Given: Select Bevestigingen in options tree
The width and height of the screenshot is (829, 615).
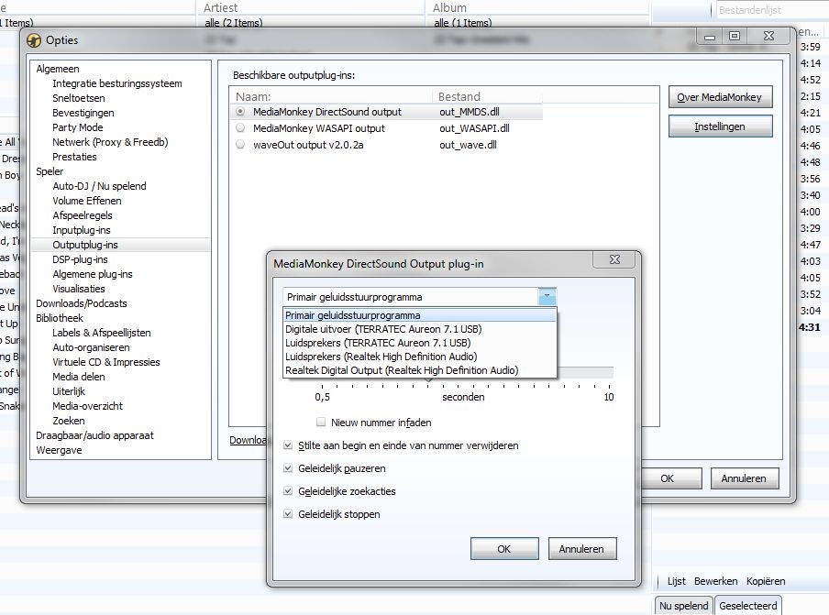Looking at the screenshot, I should (83, 113).
